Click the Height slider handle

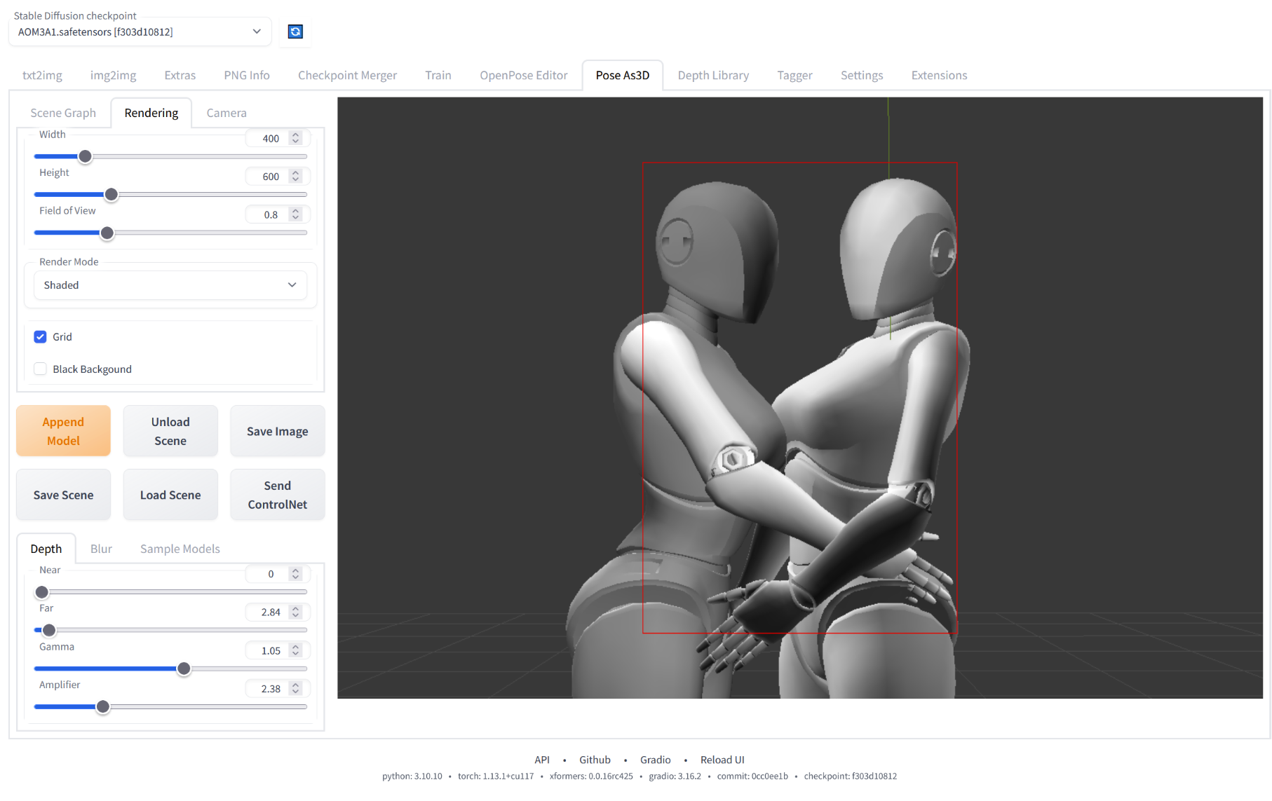pos(111,195)
